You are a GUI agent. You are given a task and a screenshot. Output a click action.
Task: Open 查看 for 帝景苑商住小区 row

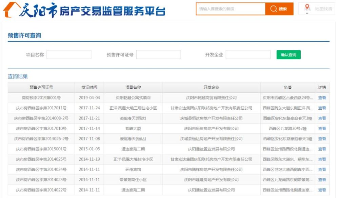pos(322,180)
